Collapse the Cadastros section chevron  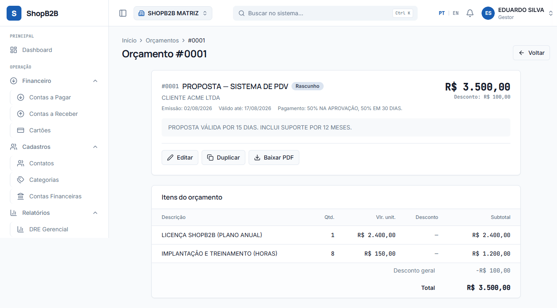[95, 147]
